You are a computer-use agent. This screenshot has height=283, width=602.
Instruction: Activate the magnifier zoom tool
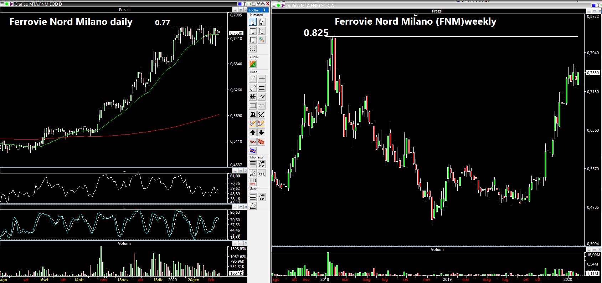262,40
